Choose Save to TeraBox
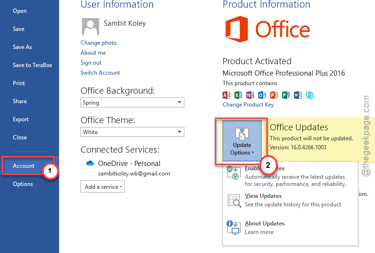The width and height of the screenshot is (375, 253). (32, 65)
